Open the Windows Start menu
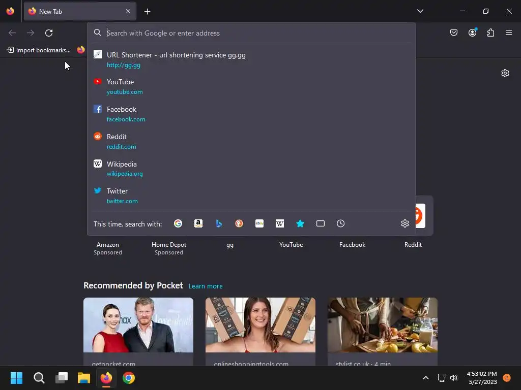The width and height of the screenshot is (521, 390). (x=16, y=378)
